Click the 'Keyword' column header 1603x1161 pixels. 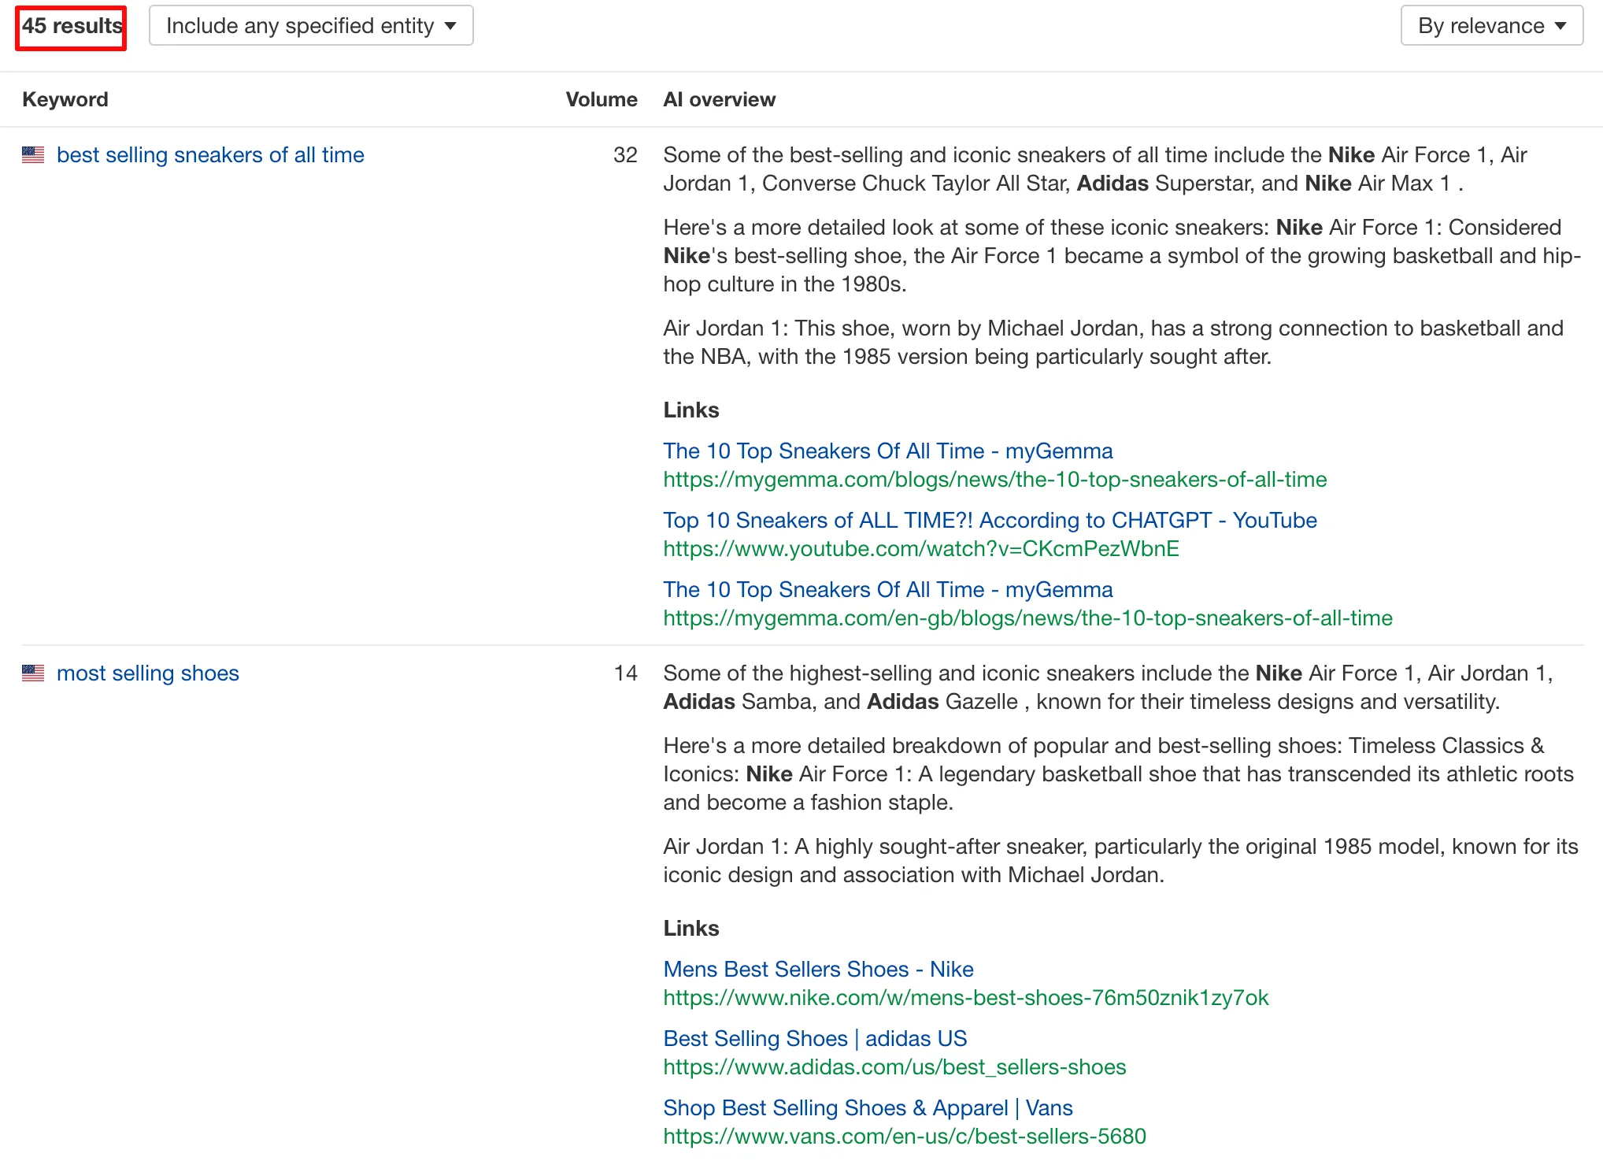65,100
